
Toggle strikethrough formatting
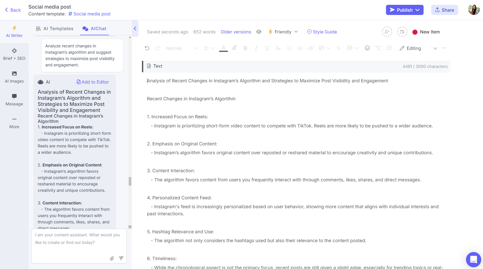(278, 48)
